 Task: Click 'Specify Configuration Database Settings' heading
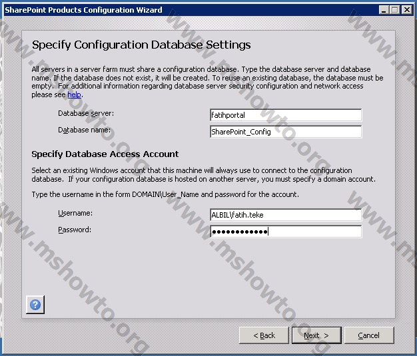(141, 45)
